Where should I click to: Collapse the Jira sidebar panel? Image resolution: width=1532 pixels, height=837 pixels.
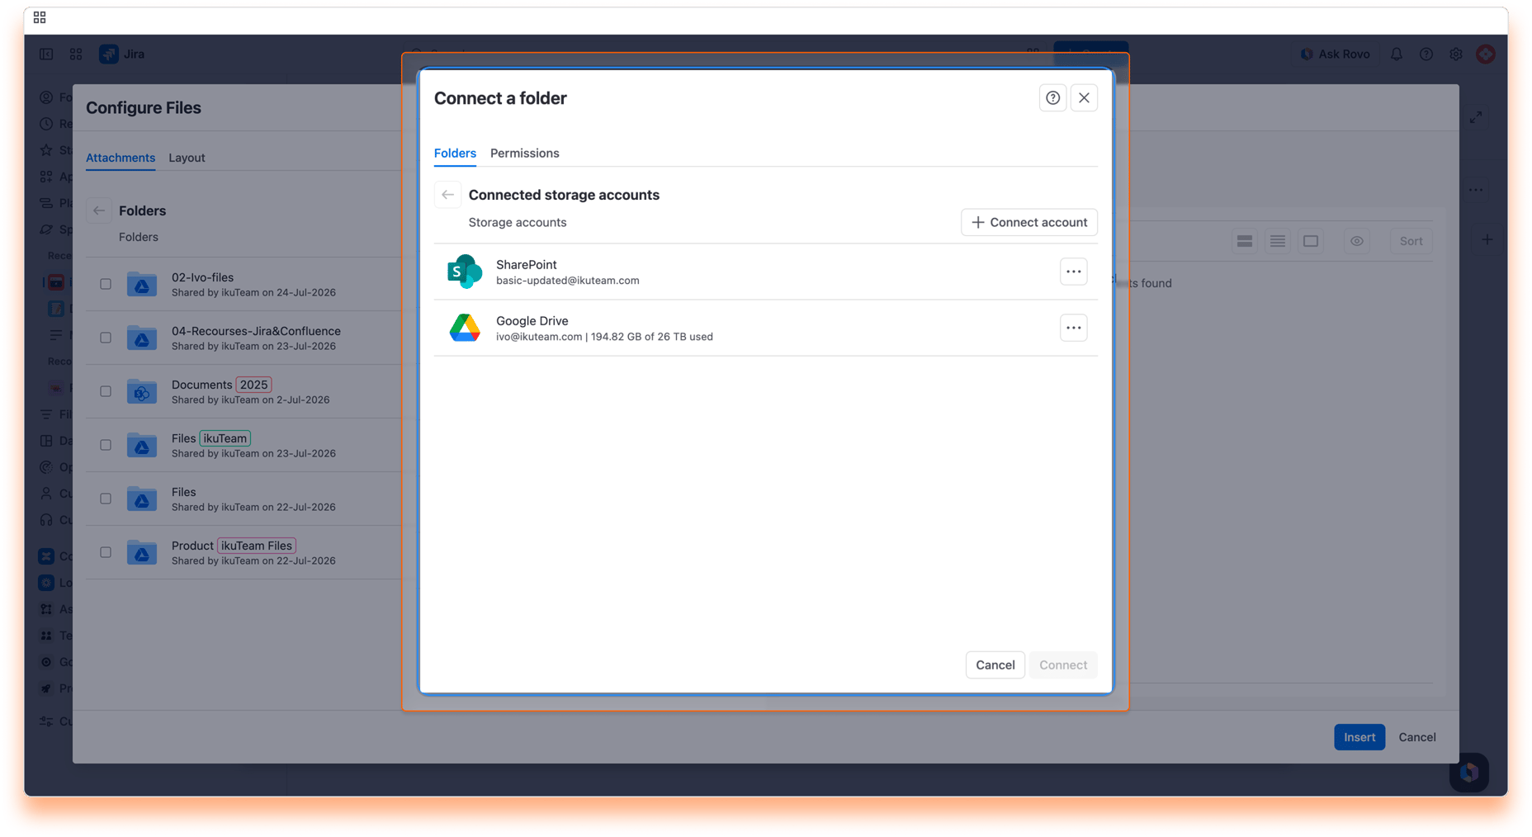[x=46, y=54]
